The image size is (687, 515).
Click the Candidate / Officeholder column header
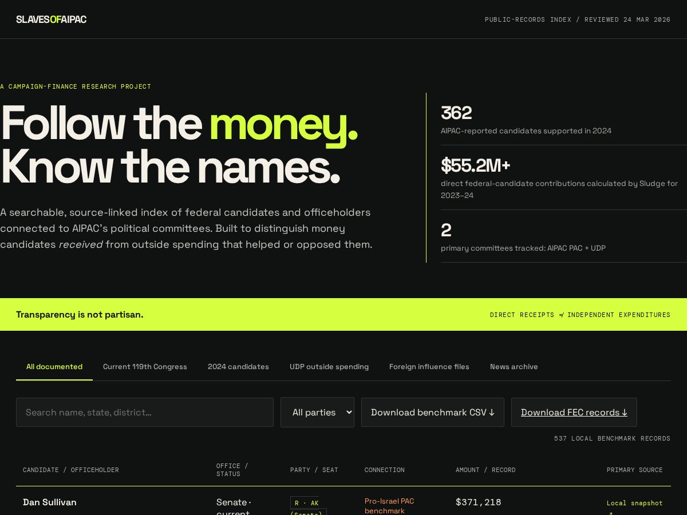[x=71, y=470]
